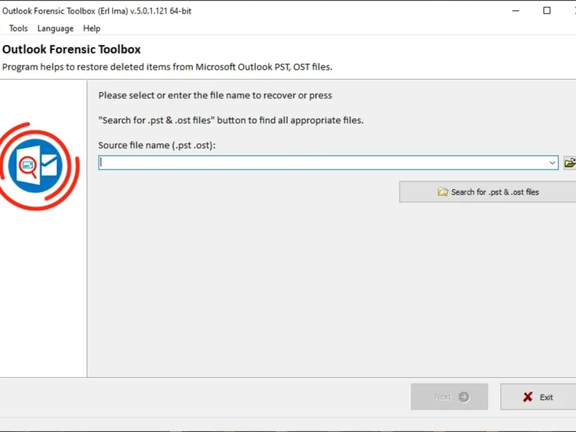Click the 'Outlook Forensic Toolbox' heading text

[x=71, y=49]
